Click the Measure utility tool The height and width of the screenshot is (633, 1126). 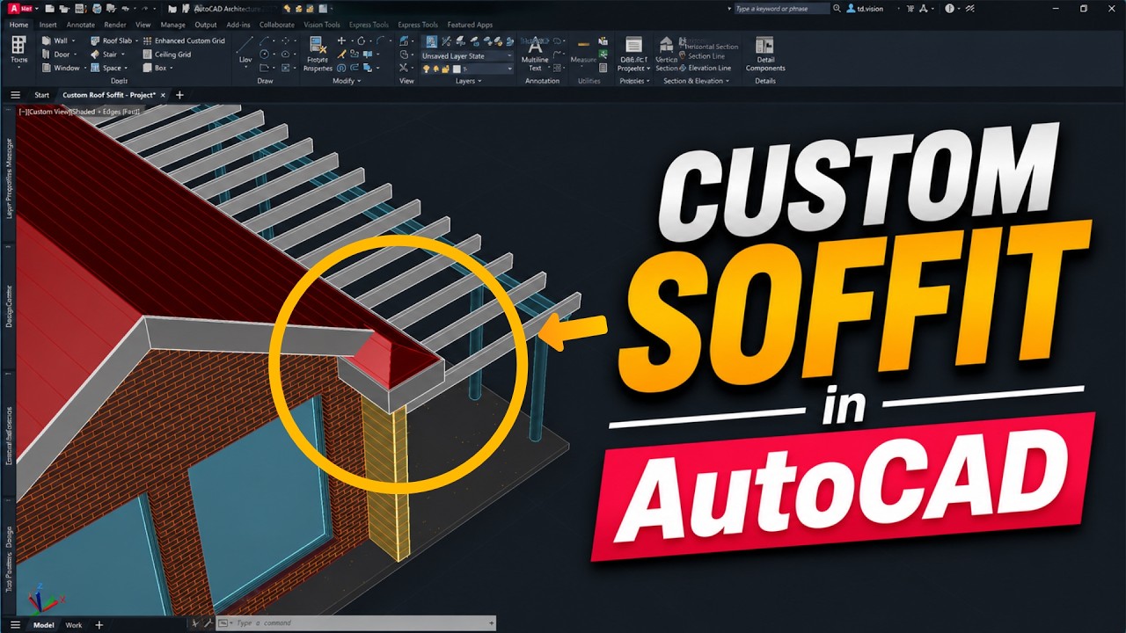(583, 51)
